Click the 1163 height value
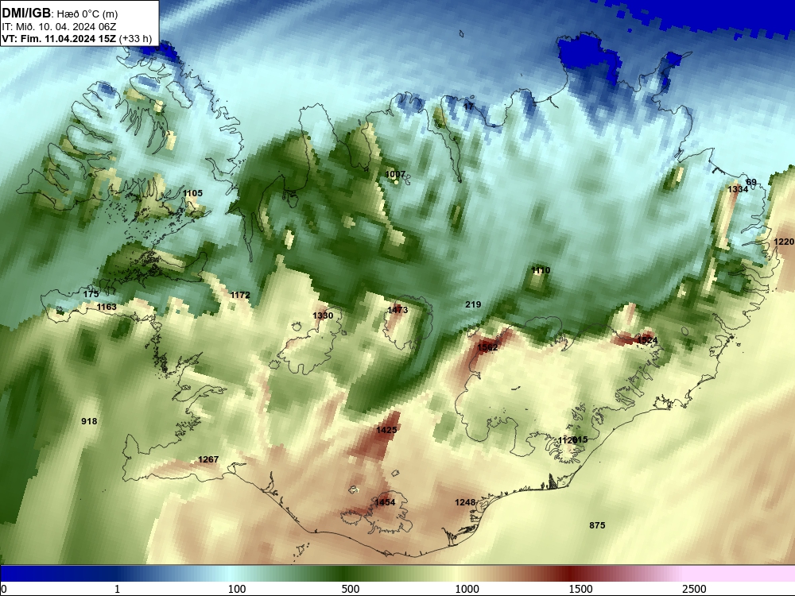The width and height of the screenshot is (795, 596). pos(107,307)
